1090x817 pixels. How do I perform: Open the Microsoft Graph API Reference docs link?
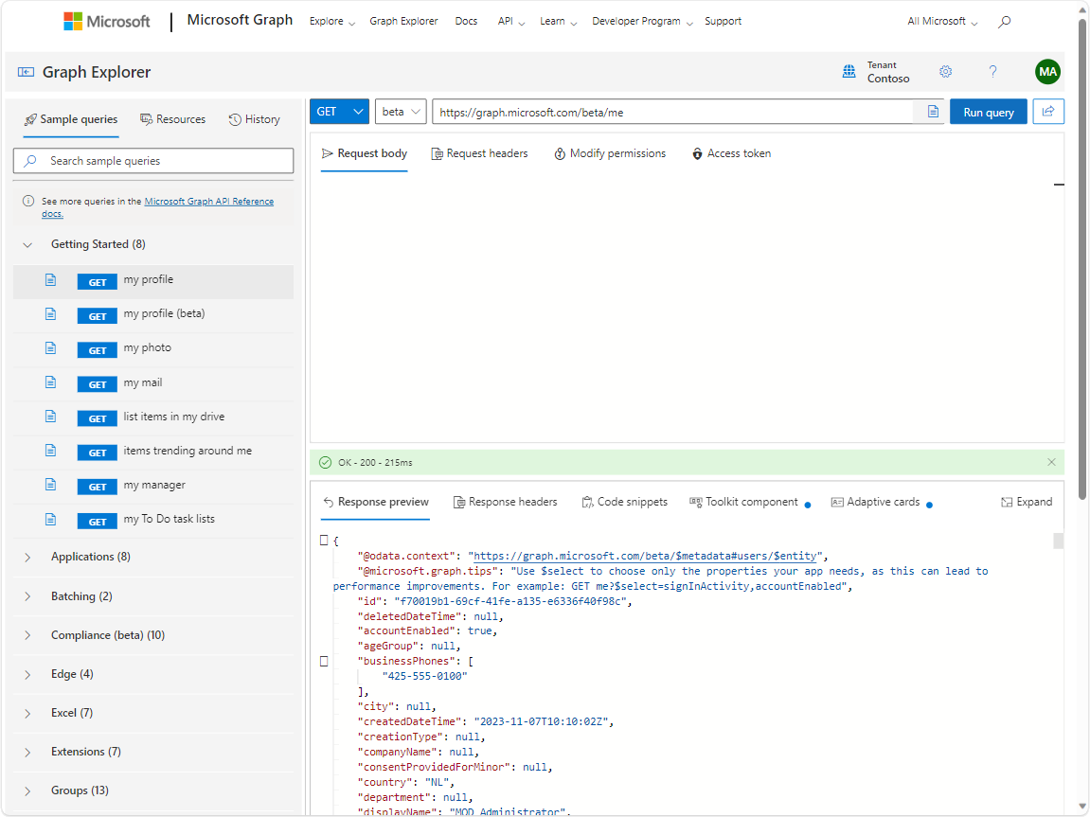coord(208,202)
